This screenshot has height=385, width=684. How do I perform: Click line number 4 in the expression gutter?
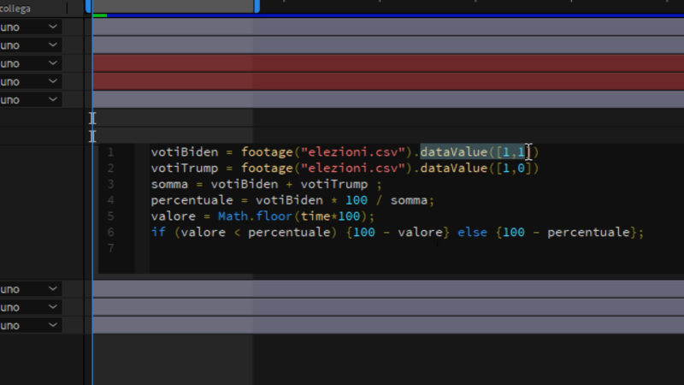pyautogui.click(x=110, y=200)
